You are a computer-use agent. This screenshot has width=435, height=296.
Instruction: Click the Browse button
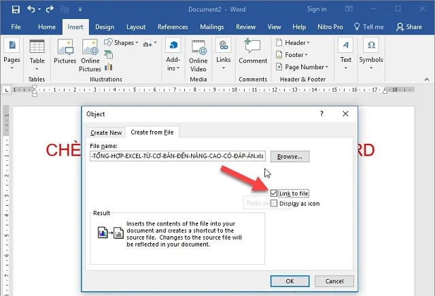coord(290,157)
